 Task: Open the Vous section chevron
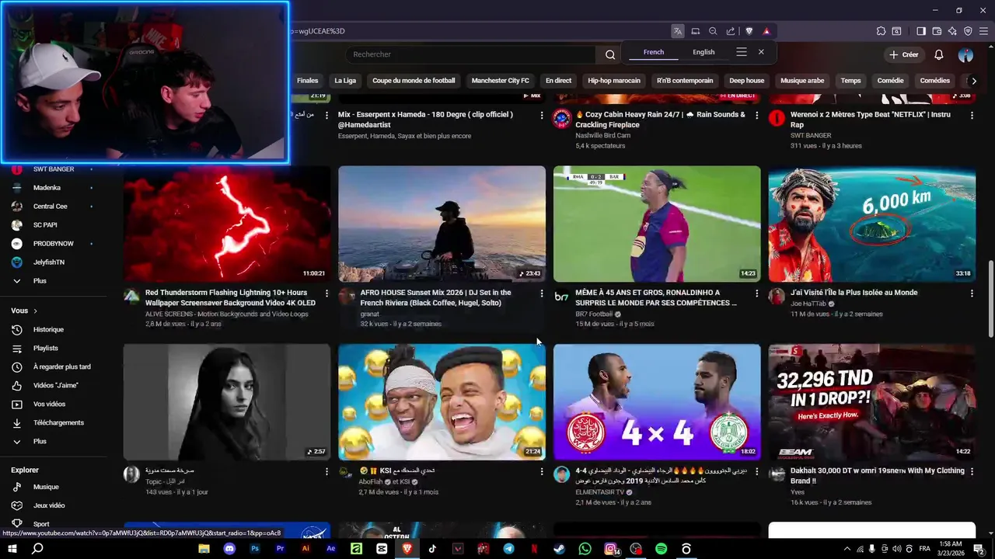click(x=35, y=311)
